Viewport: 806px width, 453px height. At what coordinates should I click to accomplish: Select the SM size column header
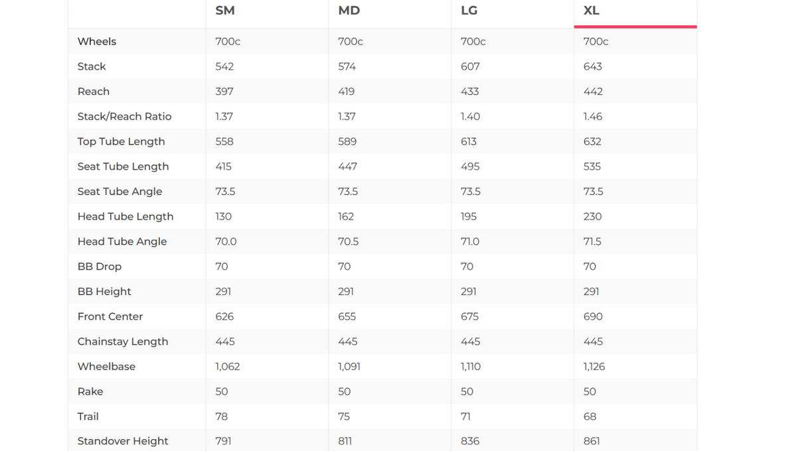[x=225, y=11]
